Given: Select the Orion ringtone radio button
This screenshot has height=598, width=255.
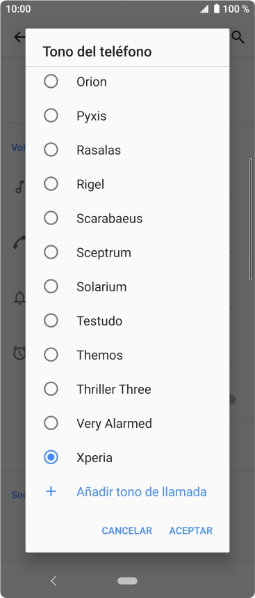Looking at the screenshot, I should point(51,82).
